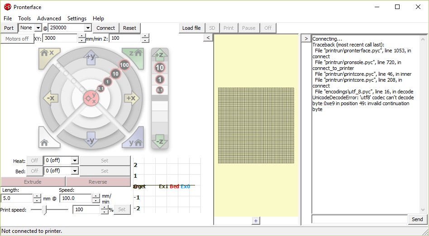Click the Motors off button
This screenshot has height=236, width=429.
tap(17, 39)
